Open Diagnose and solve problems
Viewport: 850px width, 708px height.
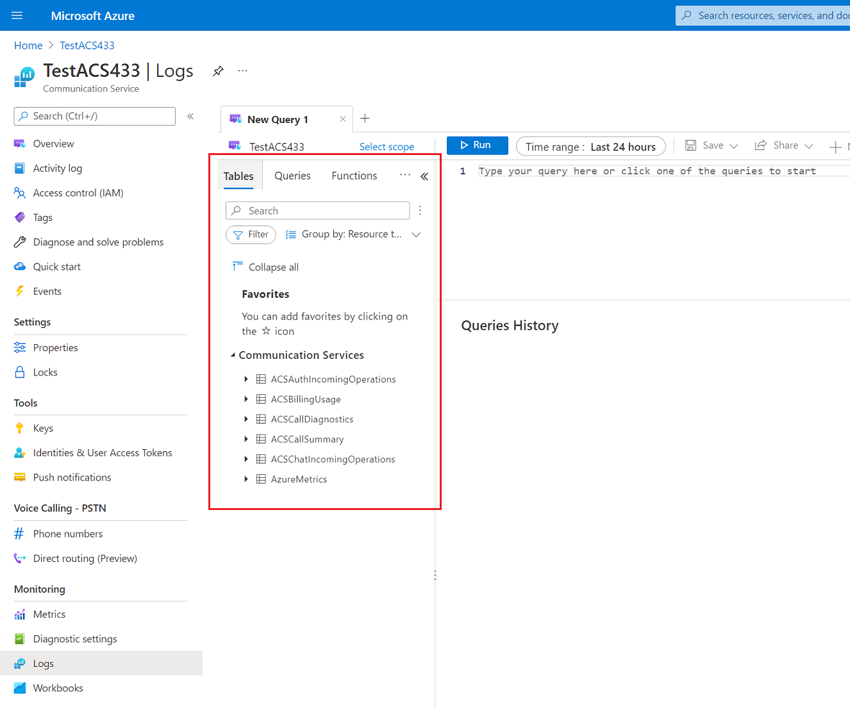98,242
